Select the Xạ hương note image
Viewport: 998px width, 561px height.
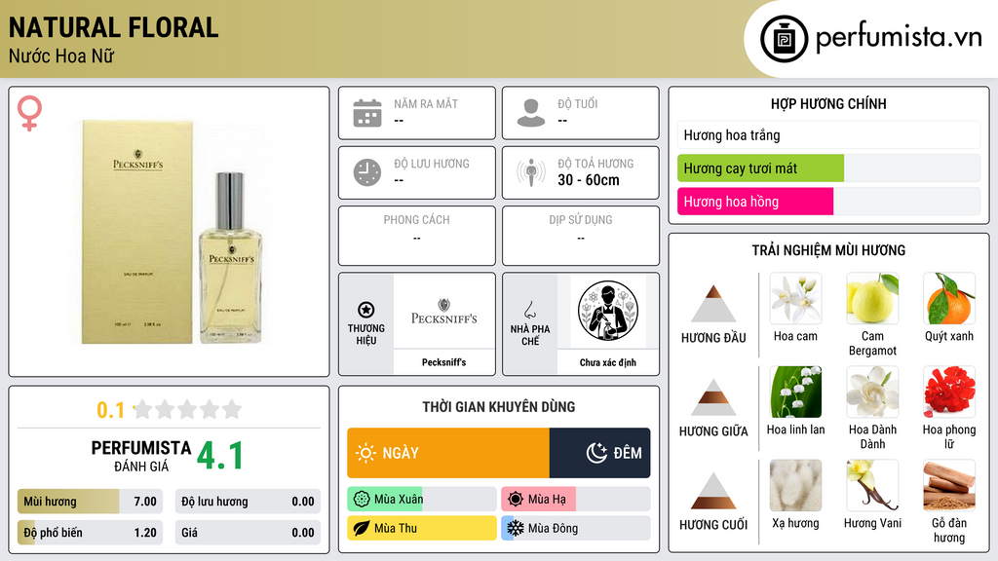pyautogui.click(x=795, y=485)
